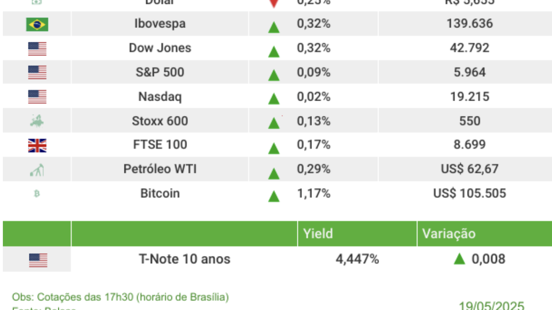Click the Cotações das 17h30 note
Viewport: 552px width, 310px height.
[120, 297]
